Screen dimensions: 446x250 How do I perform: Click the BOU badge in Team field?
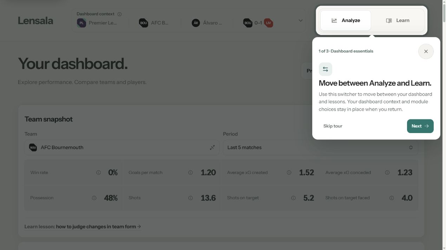[33, 147]
